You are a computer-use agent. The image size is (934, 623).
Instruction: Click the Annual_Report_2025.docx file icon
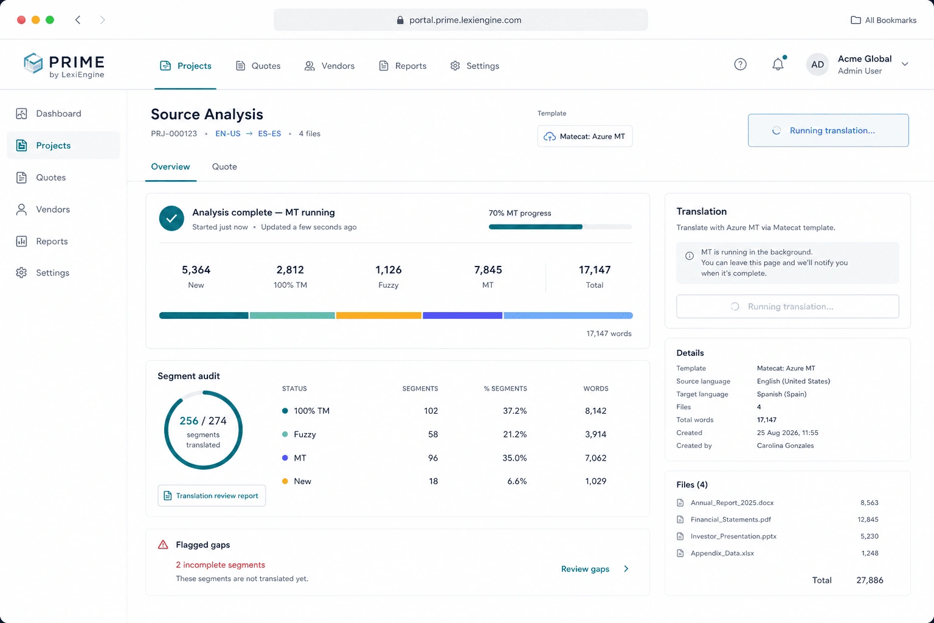680,503
